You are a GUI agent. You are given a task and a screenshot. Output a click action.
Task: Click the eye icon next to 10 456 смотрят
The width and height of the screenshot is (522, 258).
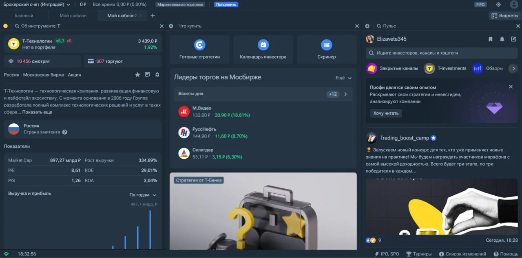click(11, 61)
